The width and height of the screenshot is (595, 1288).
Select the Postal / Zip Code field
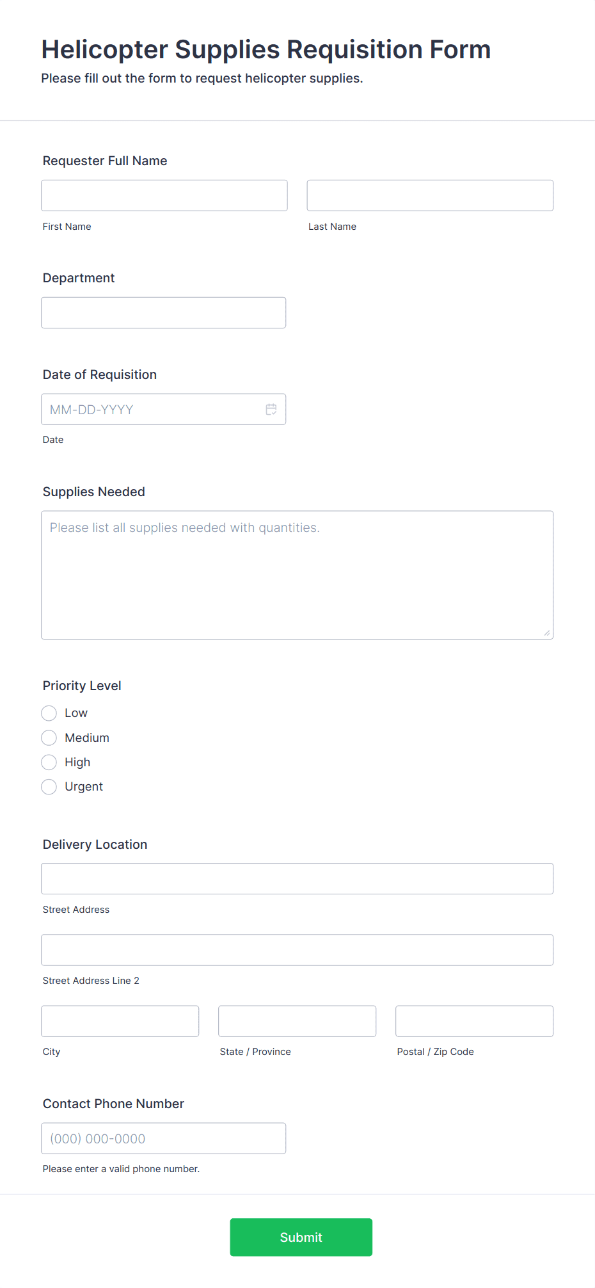coord(475,1021)
